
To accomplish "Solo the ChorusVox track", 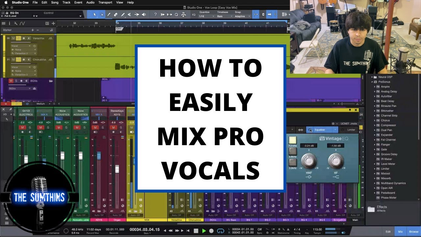I will (x=18, y=60).
